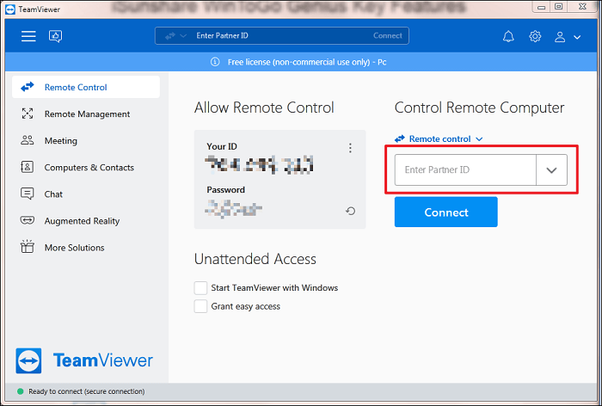This screenshot has height=406, width=602.
Task: Select Remote Control in sidebar
Action: coord(86,87)
